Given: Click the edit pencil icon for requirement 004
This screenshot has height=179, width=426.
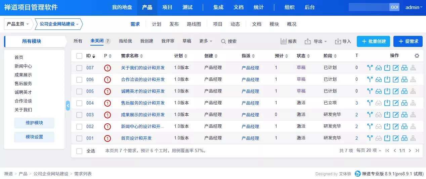Looking at the screenshot, I should point(396,103).
